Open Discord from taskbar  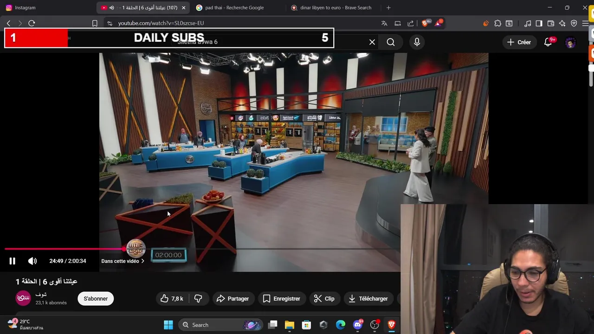pos(358,325)
